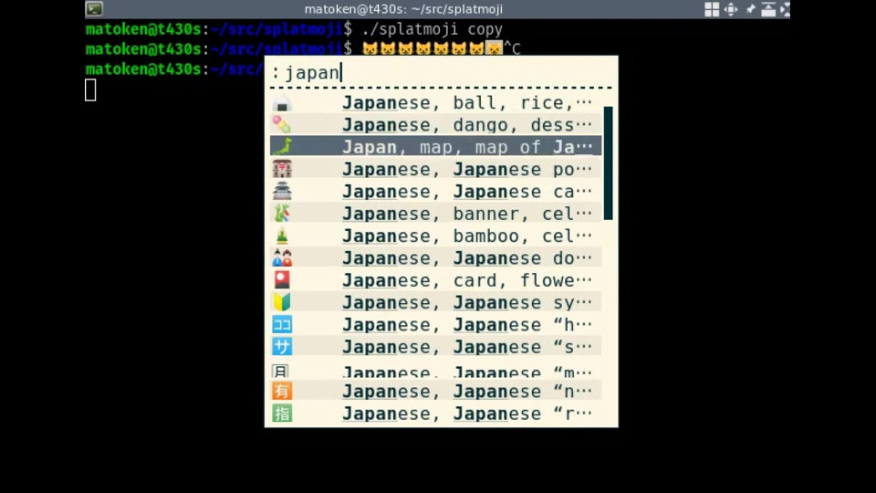876x493 pixels.
Task: Click the rice ball emoji icon
Action: coord(282,103)
